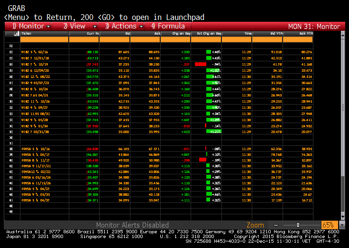Screen dimensions: 349x248
Task: Click the chart icon beside Ticker header
Action: tap(16, 34)
